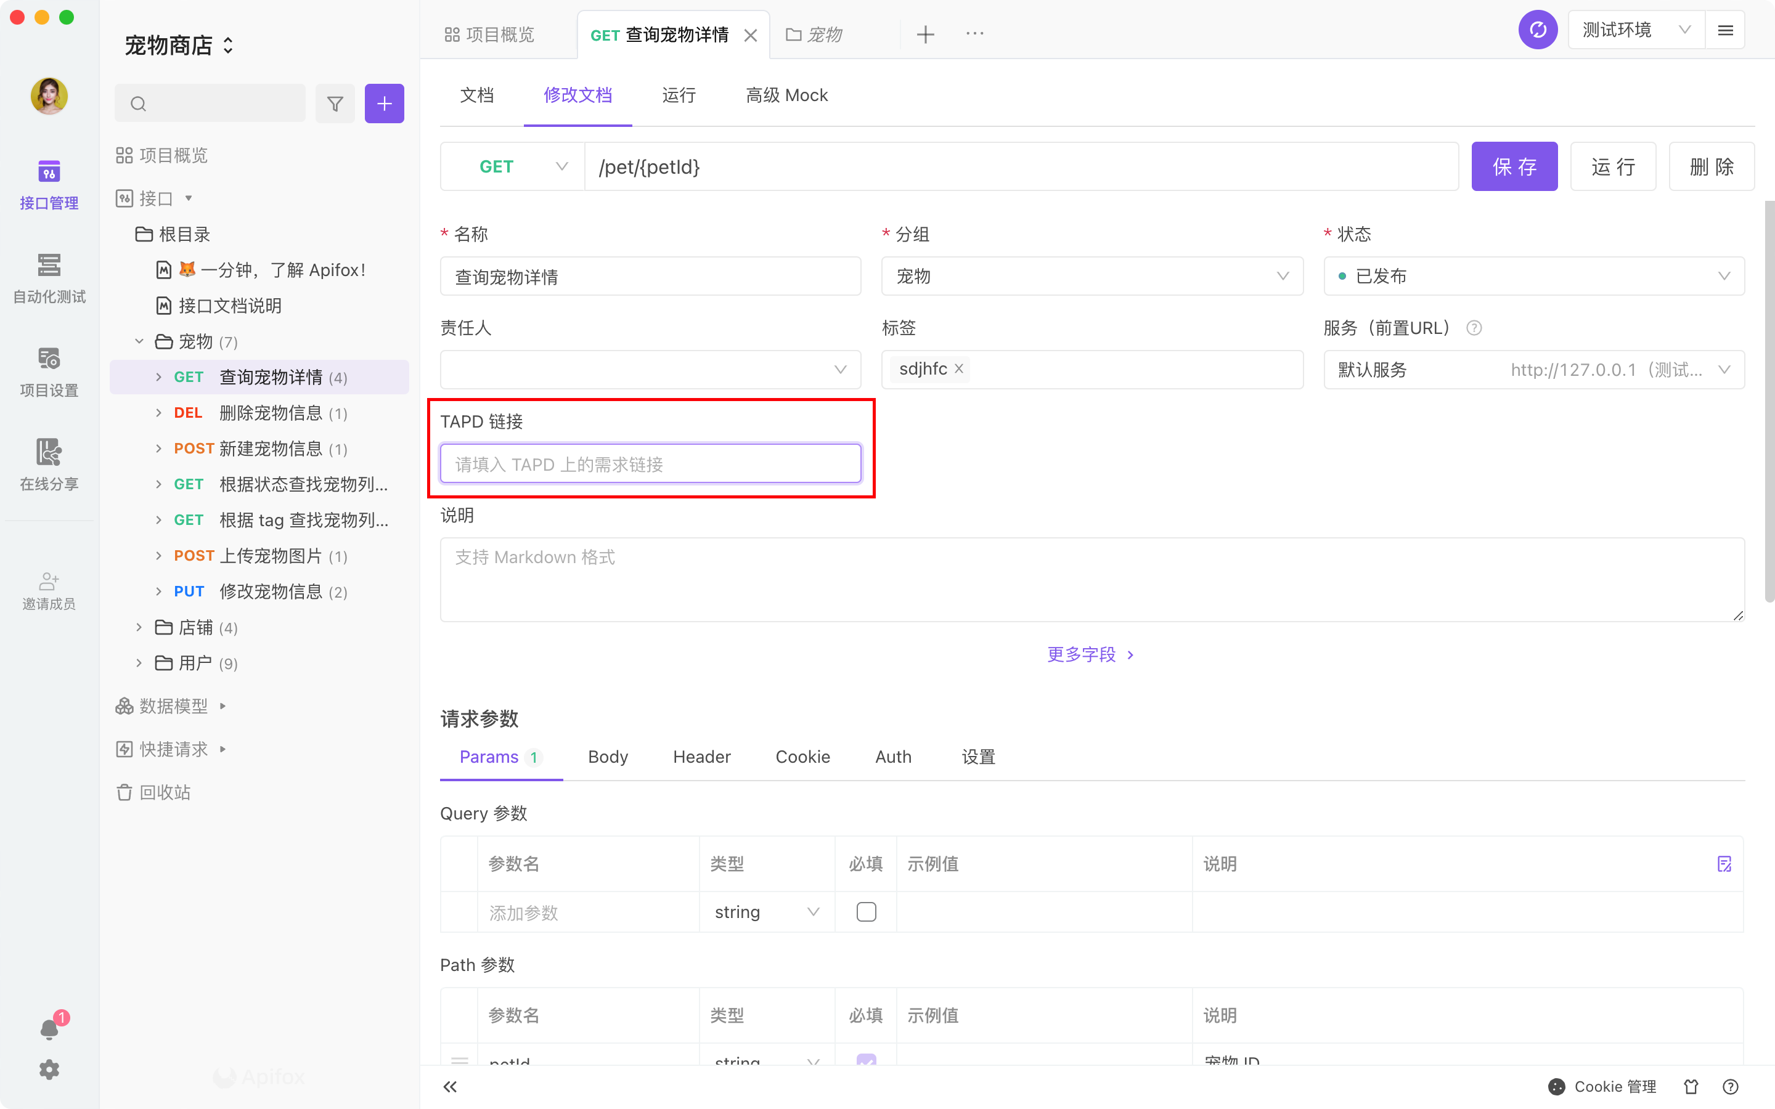Open the GET method dropdown
Viewport: 1775px width, 1109px height.
[x=512, y=166]
